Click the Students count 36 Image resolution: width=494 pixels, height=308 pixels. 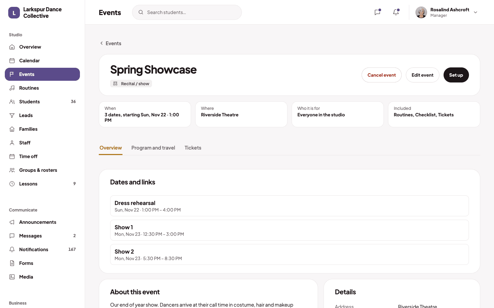[73, 102]
